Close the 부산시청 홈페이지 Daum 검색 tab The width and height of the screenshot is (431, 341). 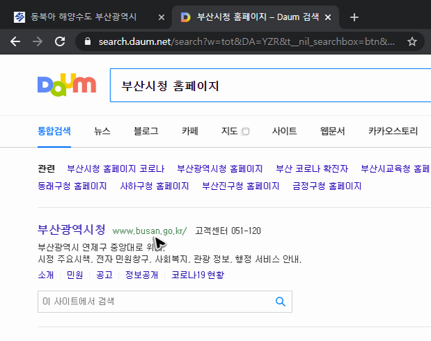(x=328, y=17)
